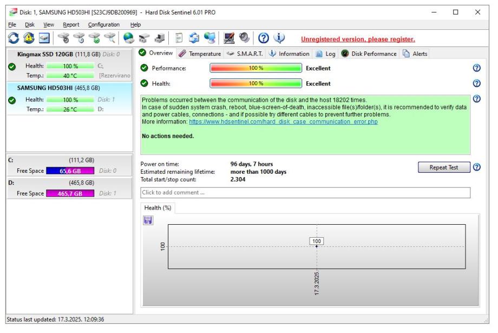Click the Unregistered version register link
Screen dimensions: 498x333
(358, 39)
